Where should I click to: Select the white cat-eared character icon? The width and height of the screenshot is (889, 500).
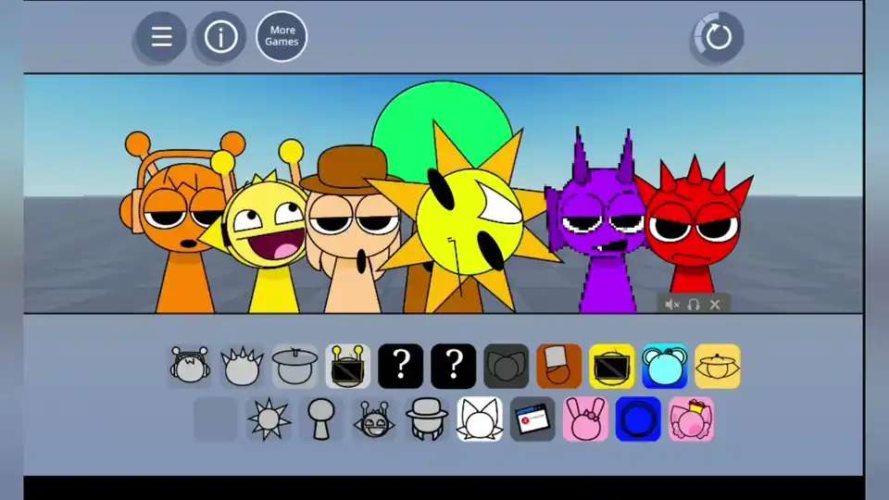(x=480, y=419)
